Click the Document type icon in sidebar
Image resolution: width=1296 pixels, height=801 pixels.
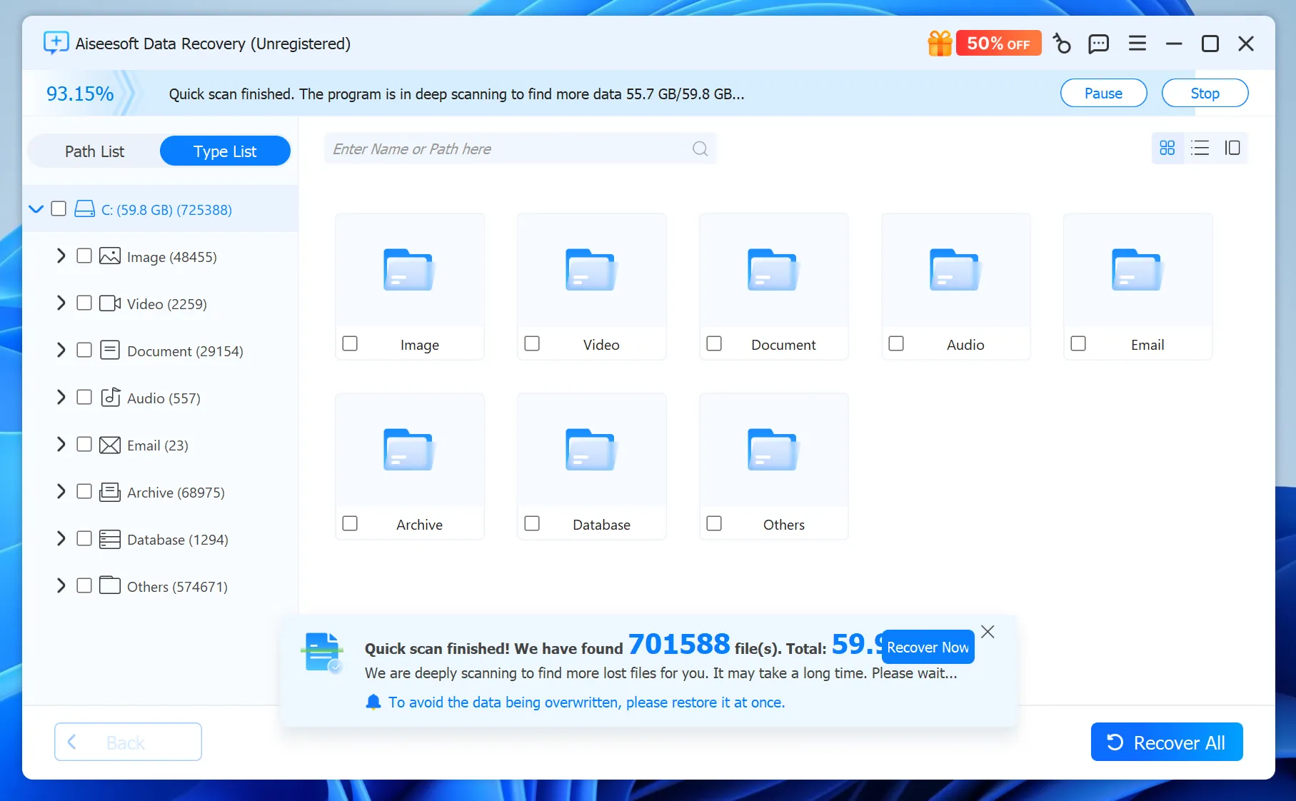pos(109,350)
